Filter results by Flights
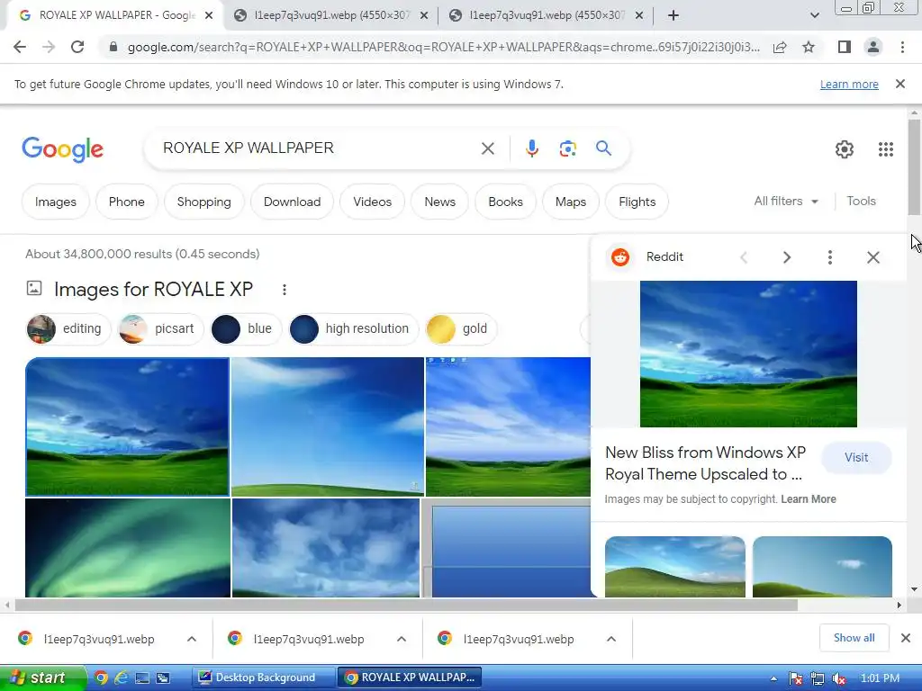Screen dimensions: 922x691 click(637, 202)
